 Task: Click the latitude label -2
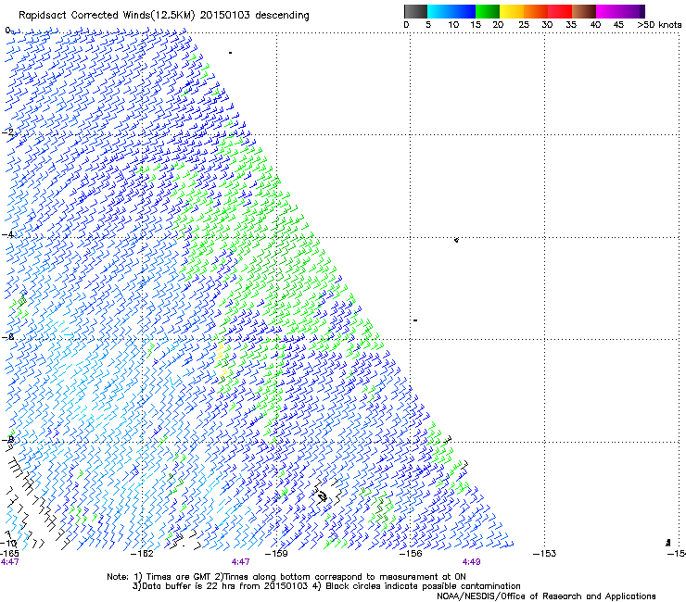tap(8, 132)
